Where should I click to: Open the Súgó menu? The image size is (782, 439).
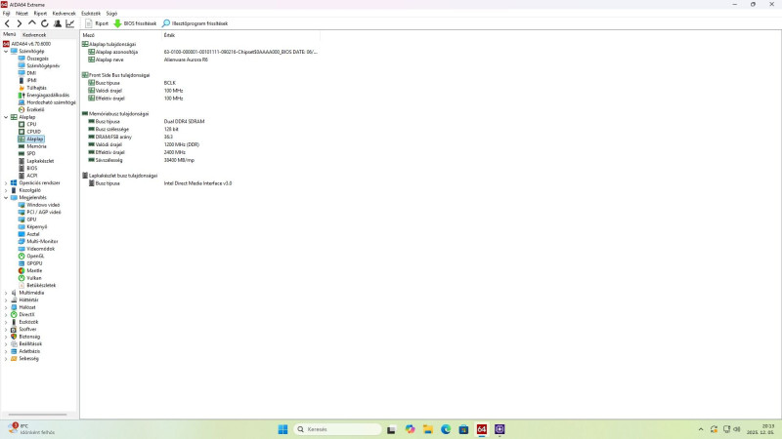click(111, 14)
